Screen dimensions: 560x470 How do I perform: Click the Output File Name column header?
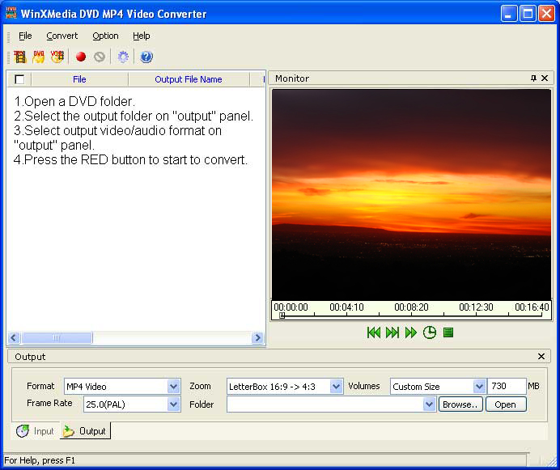click(189, 79)
